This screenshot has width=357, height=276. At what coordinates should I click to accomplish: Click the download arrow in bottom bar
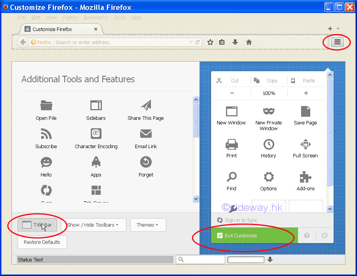[270, 260]
